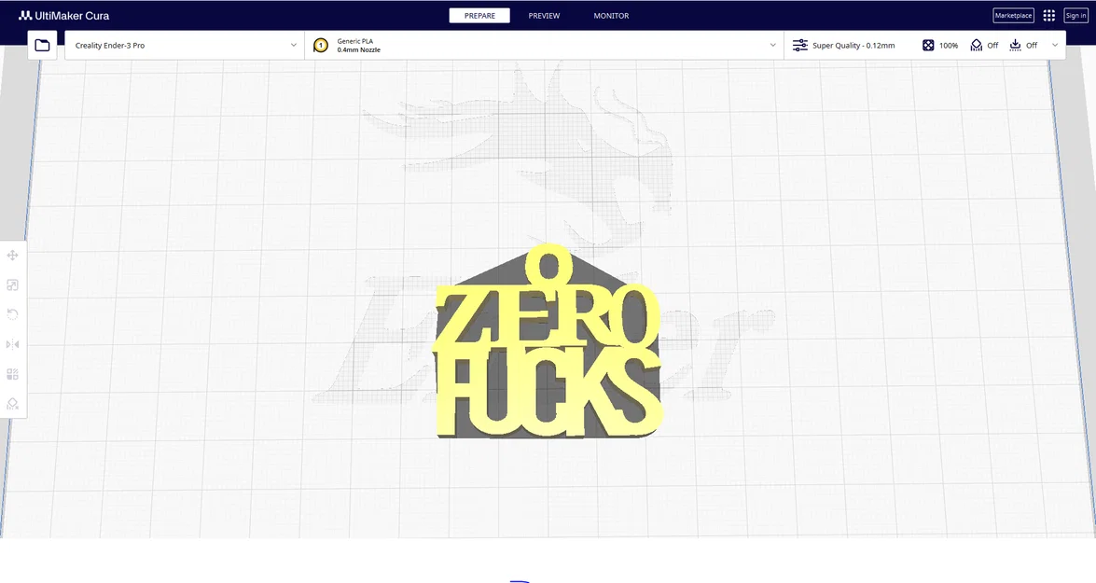
Task: Click Super Quality - 0.12mm profile text
Action: pos(853,46)
